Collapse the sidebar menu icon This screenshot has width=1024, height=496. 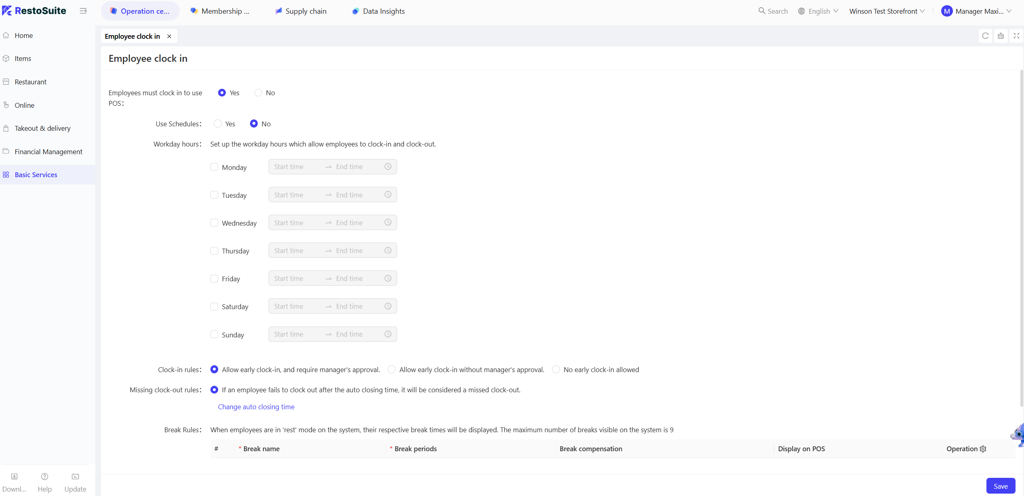(83, 11)
